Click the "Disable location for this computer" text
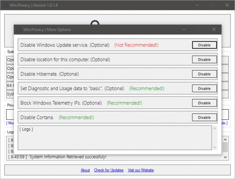The height and width of the screenshot is (179, 235). click(x=55, y=60)
